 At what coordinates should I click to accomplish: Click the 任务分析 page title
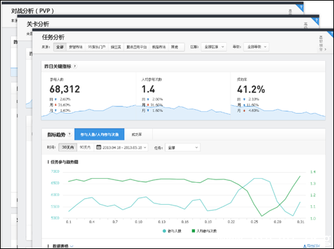pyautogui.click(x=53, y=37)
